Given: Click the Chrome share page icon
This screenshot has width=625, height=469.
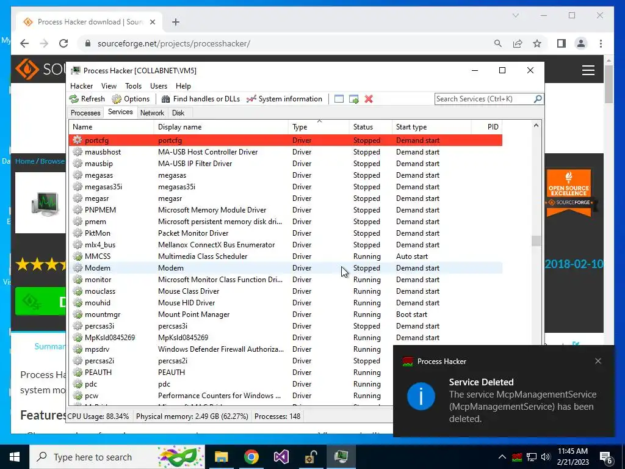Looking at the screenshot, I should [518, 43].
